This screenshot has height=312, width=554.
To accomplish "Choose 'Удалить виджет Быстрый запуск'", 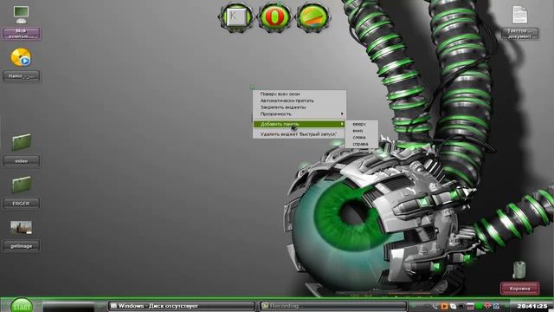I will coord(300,134).
